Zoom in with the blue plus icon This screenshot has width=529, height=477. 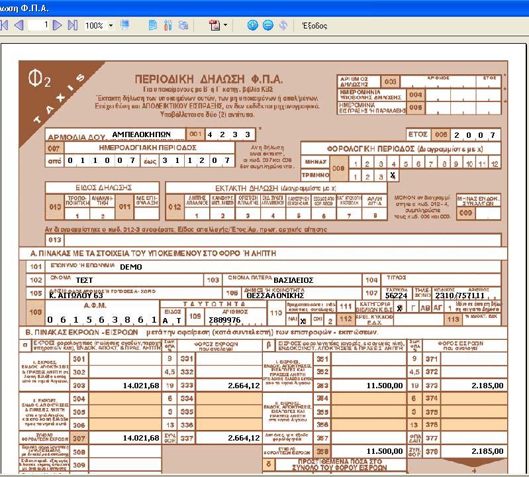click(x=252, y=25)
